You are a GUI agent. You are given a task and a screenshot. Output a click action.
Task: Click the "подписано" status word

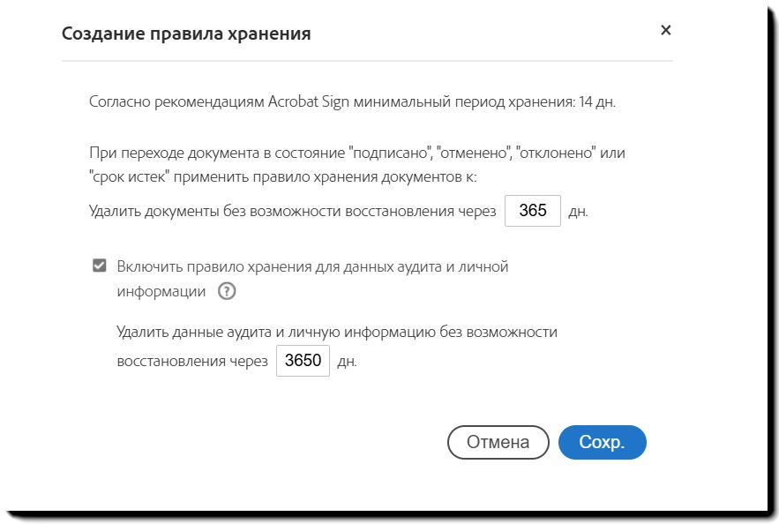(386, 153)
